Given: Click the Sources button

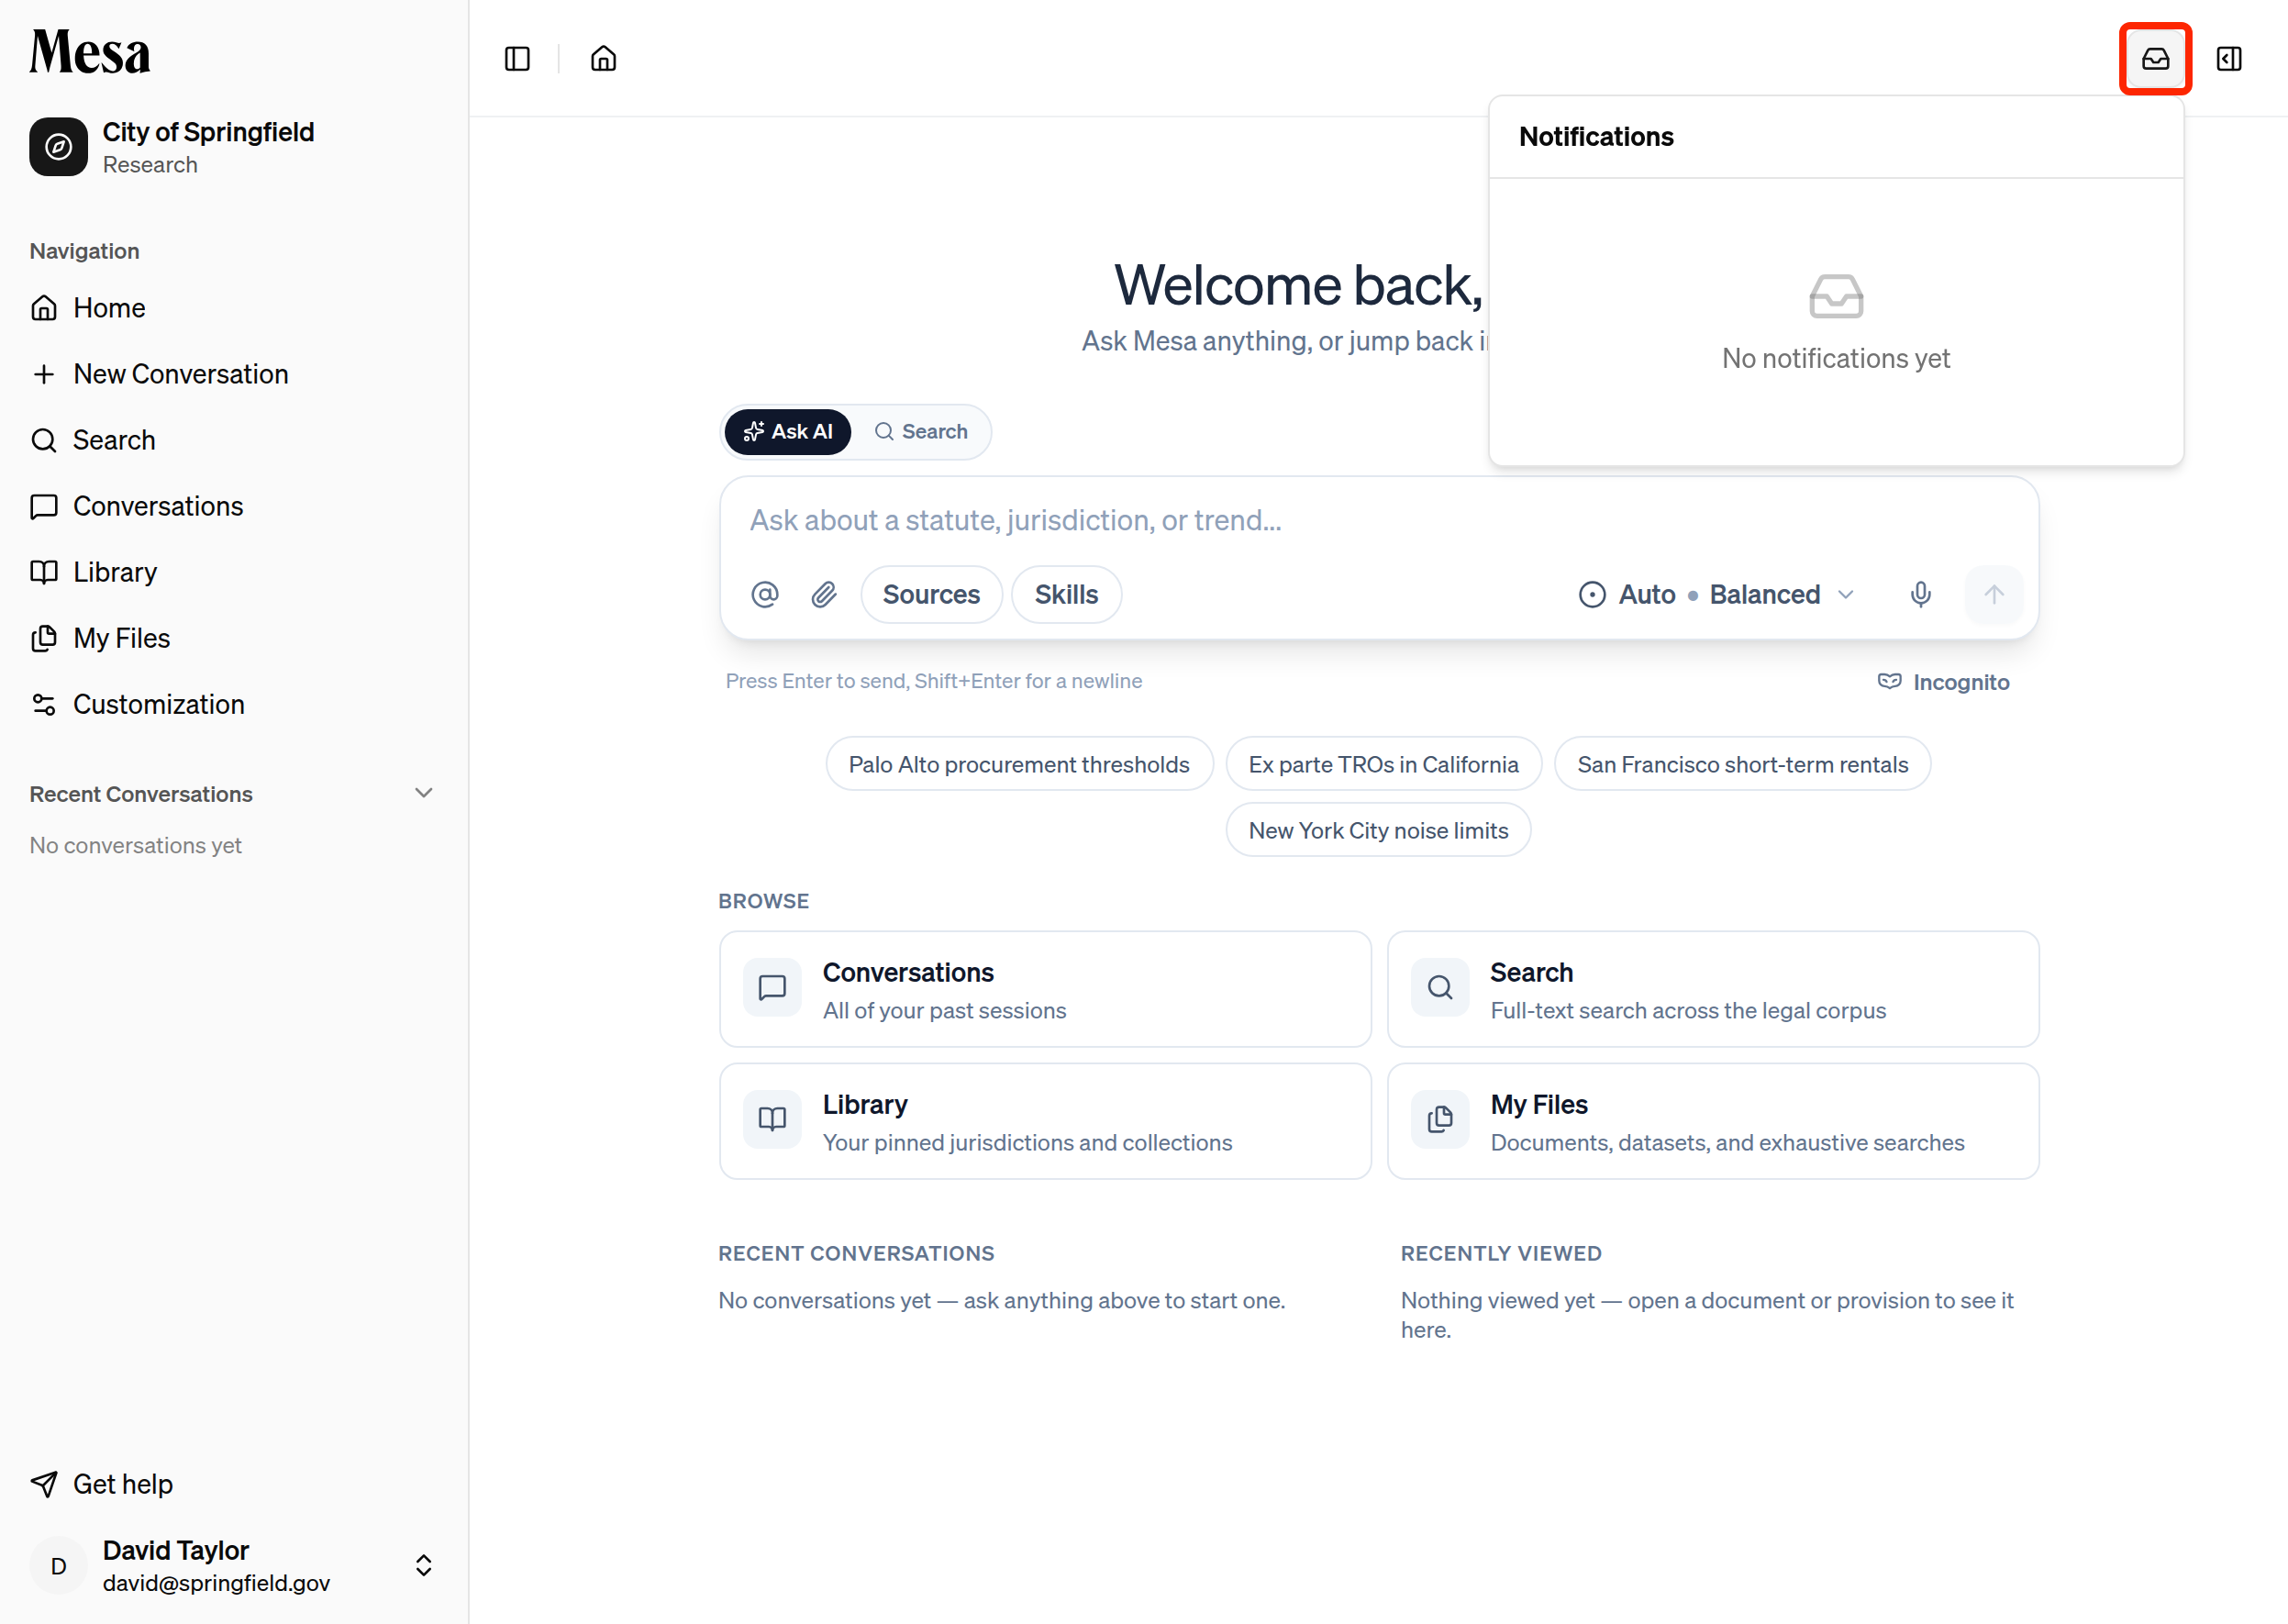Looking at the screenshot, I should pos(931,595).
